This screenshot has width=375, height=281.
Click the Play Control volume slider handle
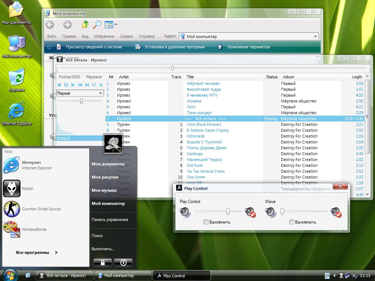coord(228,211)
